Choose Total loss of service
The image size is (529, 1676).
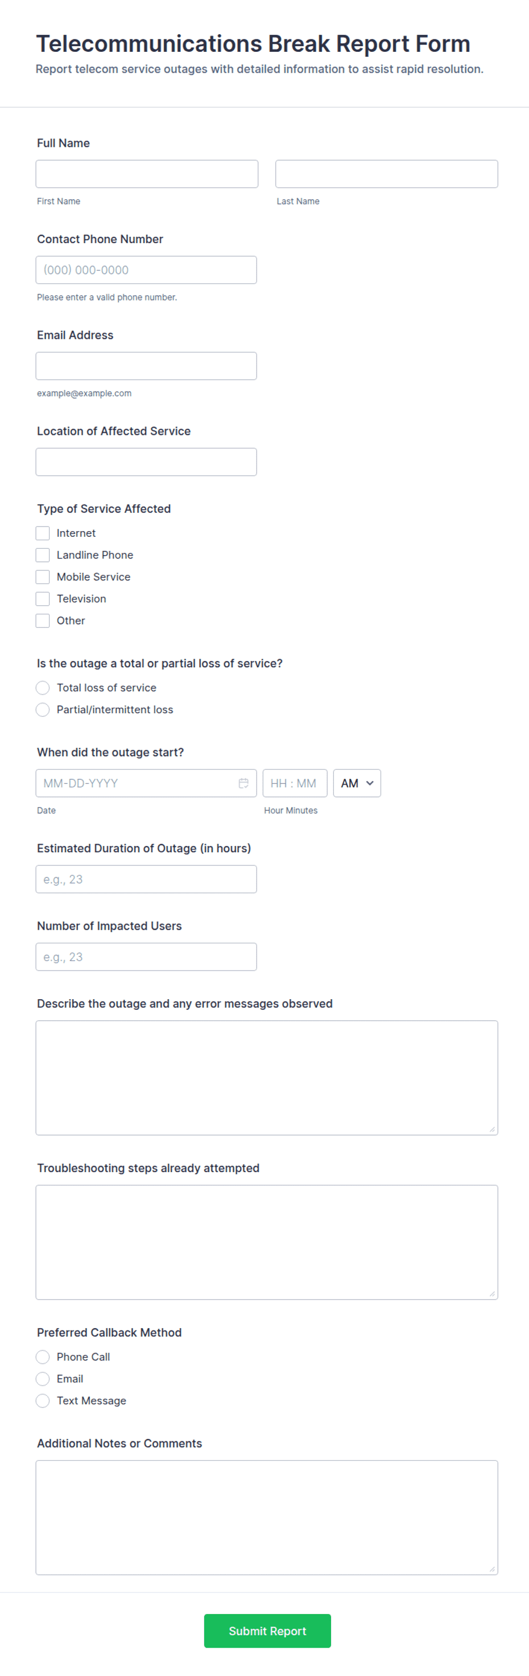click(43, 688)
